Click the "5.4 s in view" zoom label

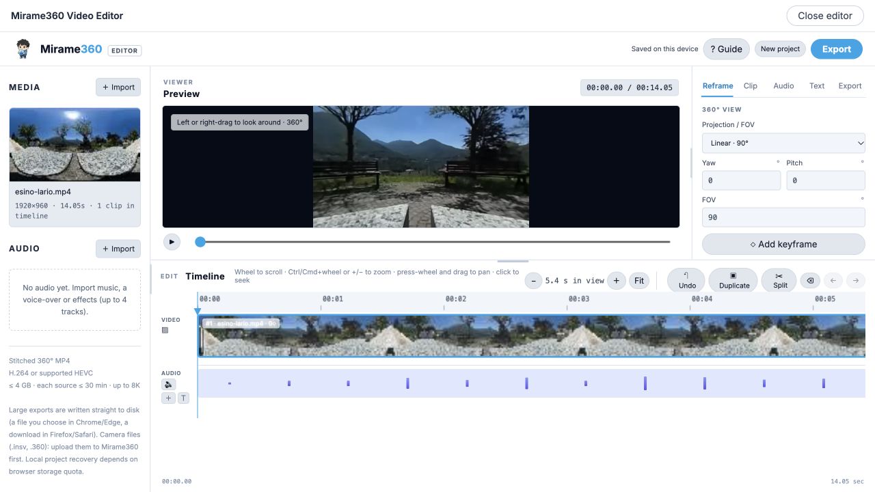[x=575, y=280]
